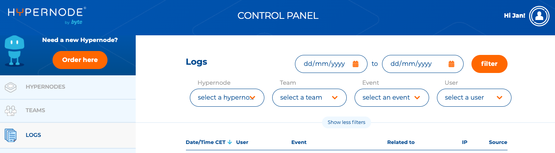
Task: Open calendar picker on start date field
Action: [x=355, y=64]
